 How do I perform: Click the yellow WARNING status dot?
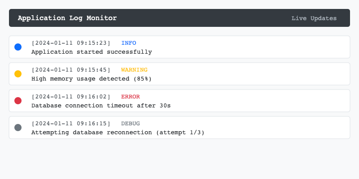tap(18, 74)
